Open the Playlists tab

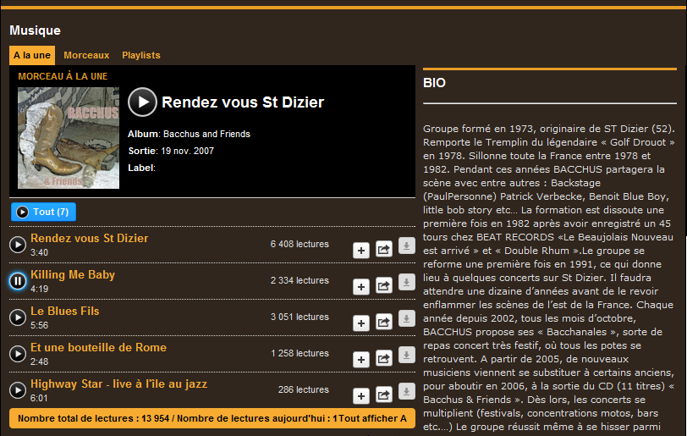pos(141,55)
